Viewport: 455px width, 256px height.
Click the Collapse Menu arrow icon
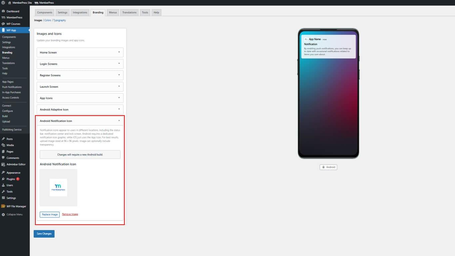[x=3, y=214]
